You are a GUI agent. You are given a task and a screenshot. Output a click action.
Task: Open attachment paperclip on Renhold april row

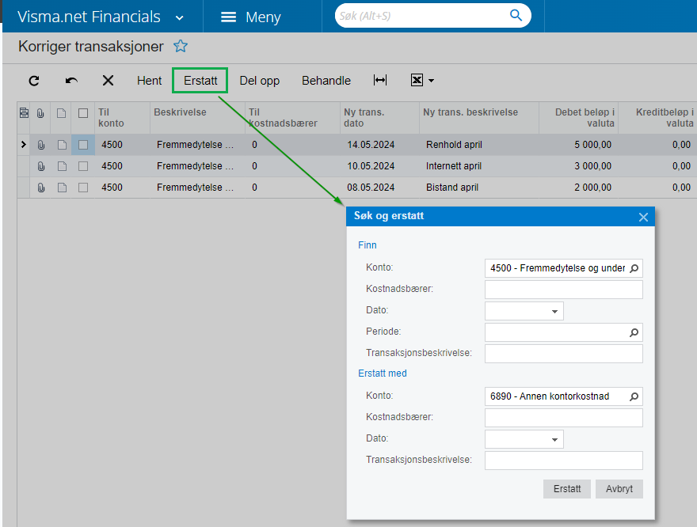pyautogui.click(x=41, y=145)
